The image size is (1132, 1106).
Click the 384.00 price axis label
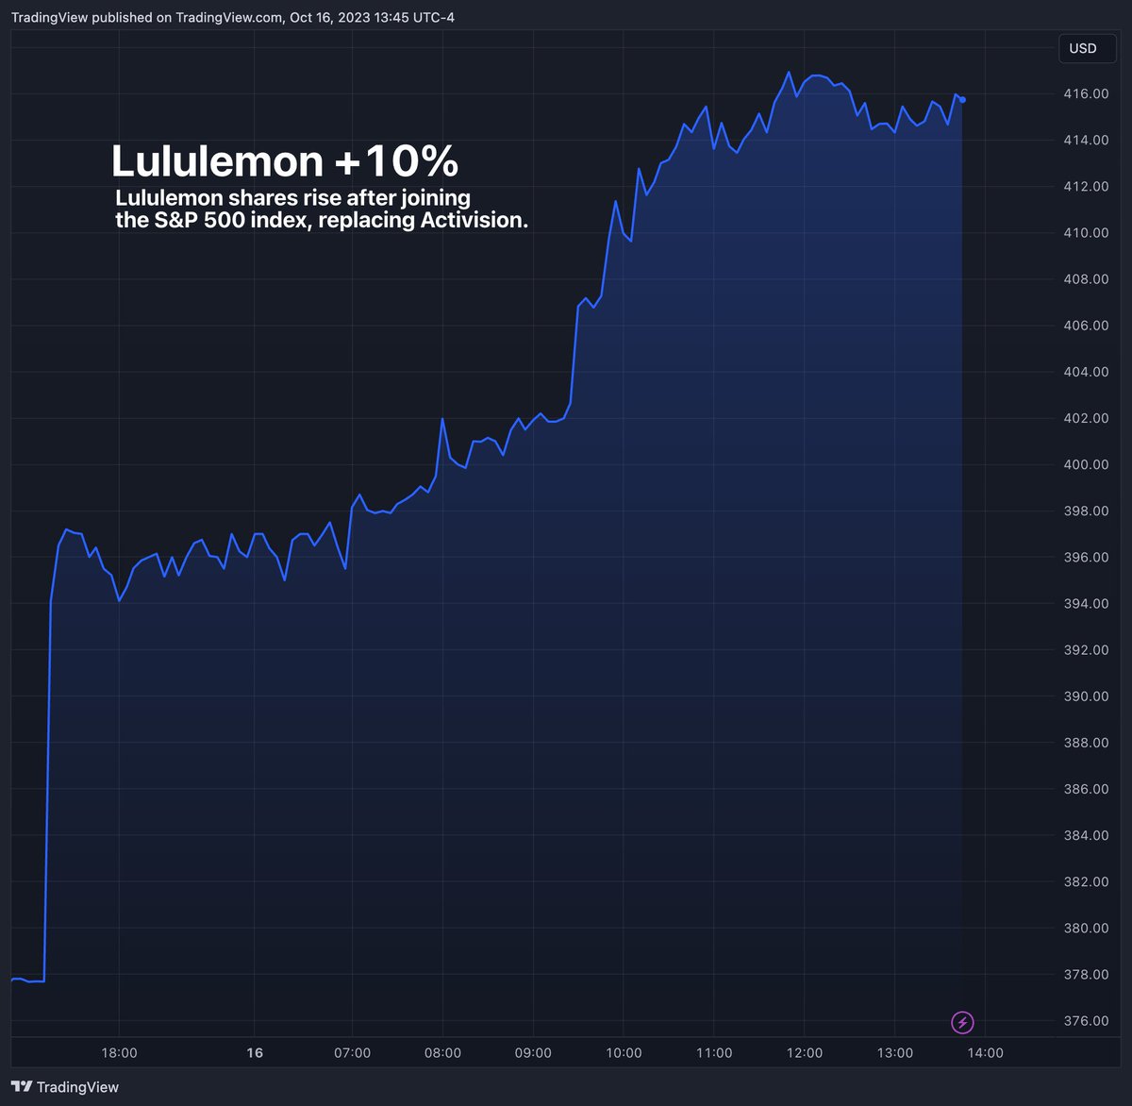(x=1087, y=835)
